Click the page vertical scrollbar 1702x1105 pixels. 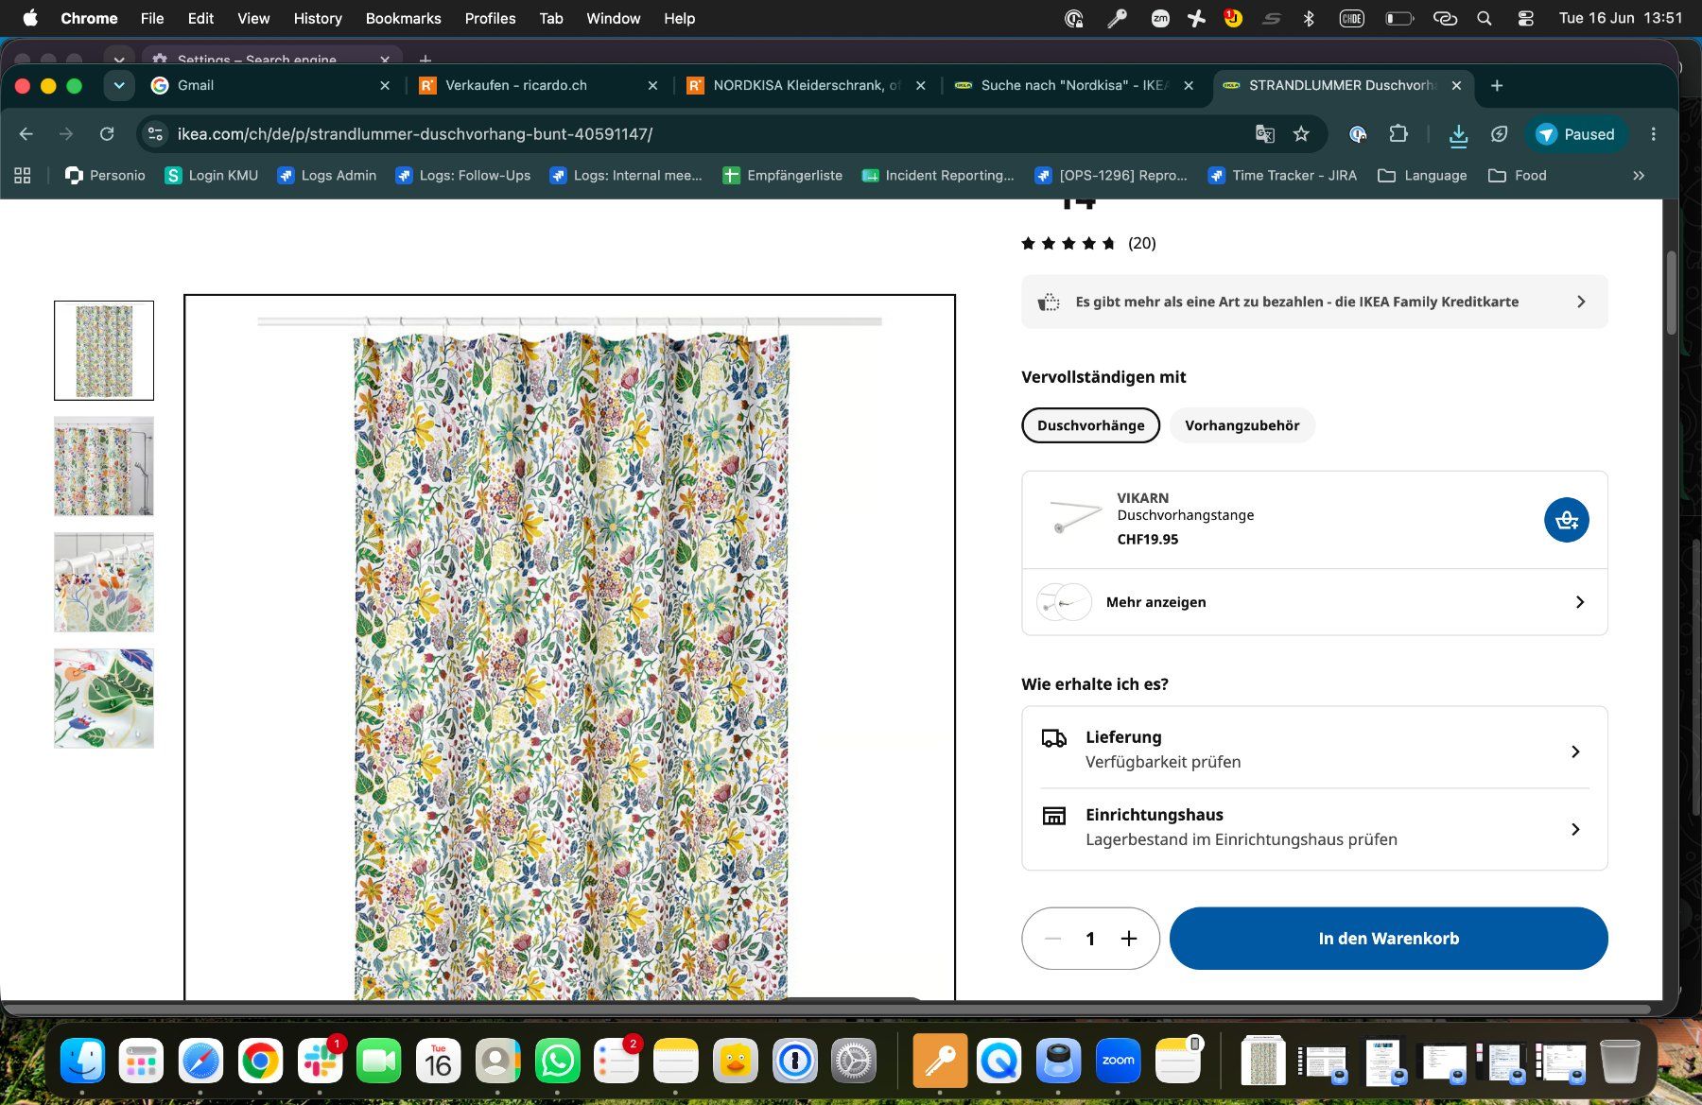click(x=1671, y=293)
